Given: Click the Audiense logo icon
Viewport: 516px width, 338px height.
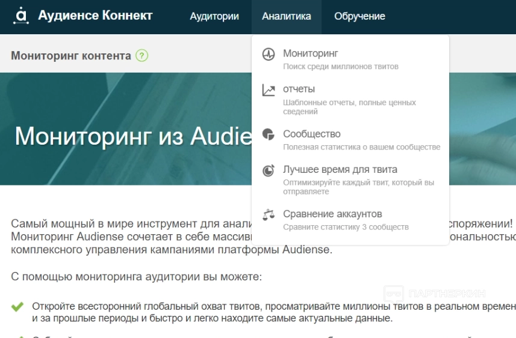Looking at the screenshot, I should tap(21, 16).
